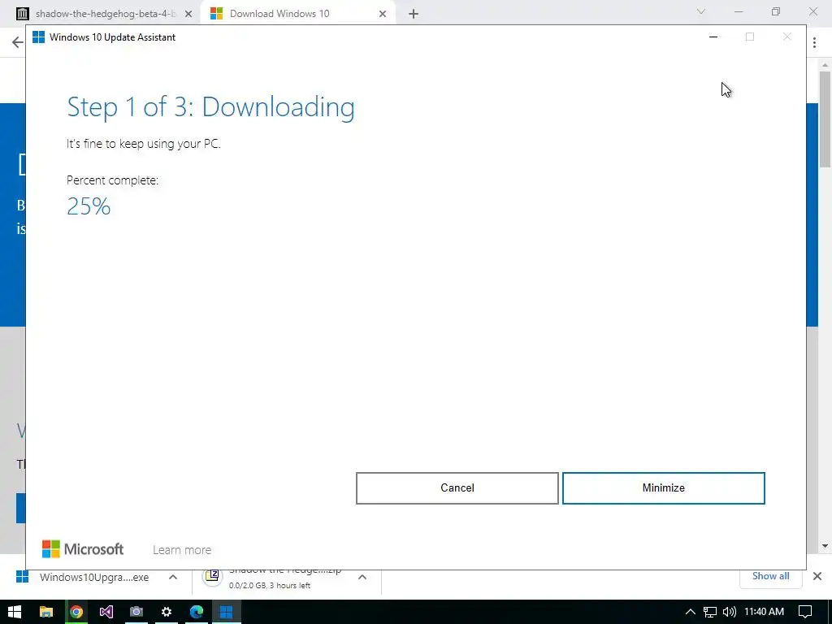Viewport: 832px width, 624px height.
Task: Launch Visual Studio from the taskbar
Action: (x=106, y=612)
